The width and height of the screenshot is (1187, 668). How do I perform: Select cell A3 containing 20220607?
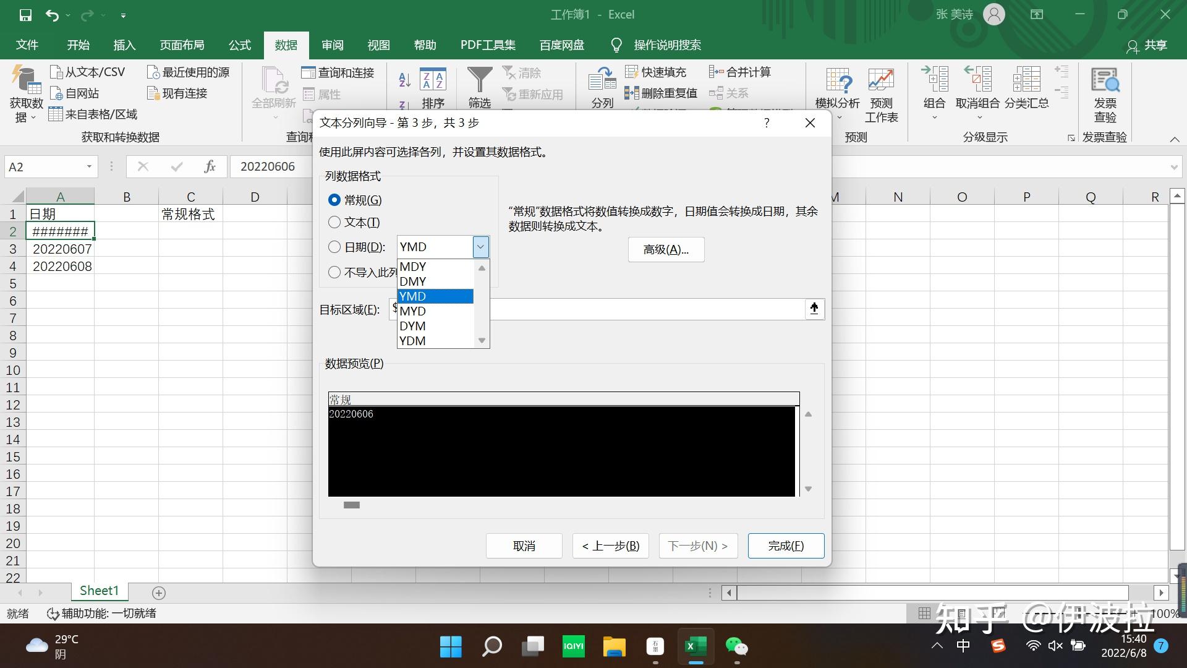coord(61,249)
